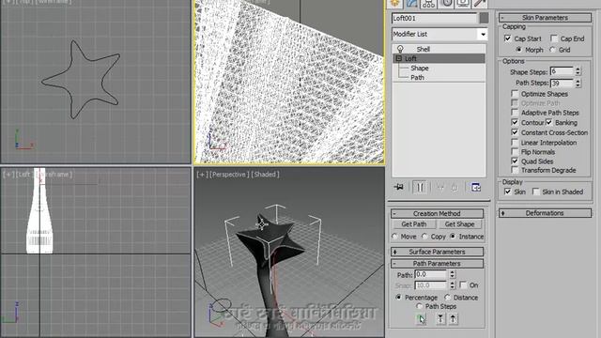Open the Shaded viewport shading menu

(265, 175)
